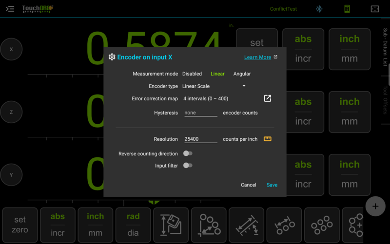390x244 pixels.
Task: Toggle abs/incr for the X axis row
Action: point(303,49)
